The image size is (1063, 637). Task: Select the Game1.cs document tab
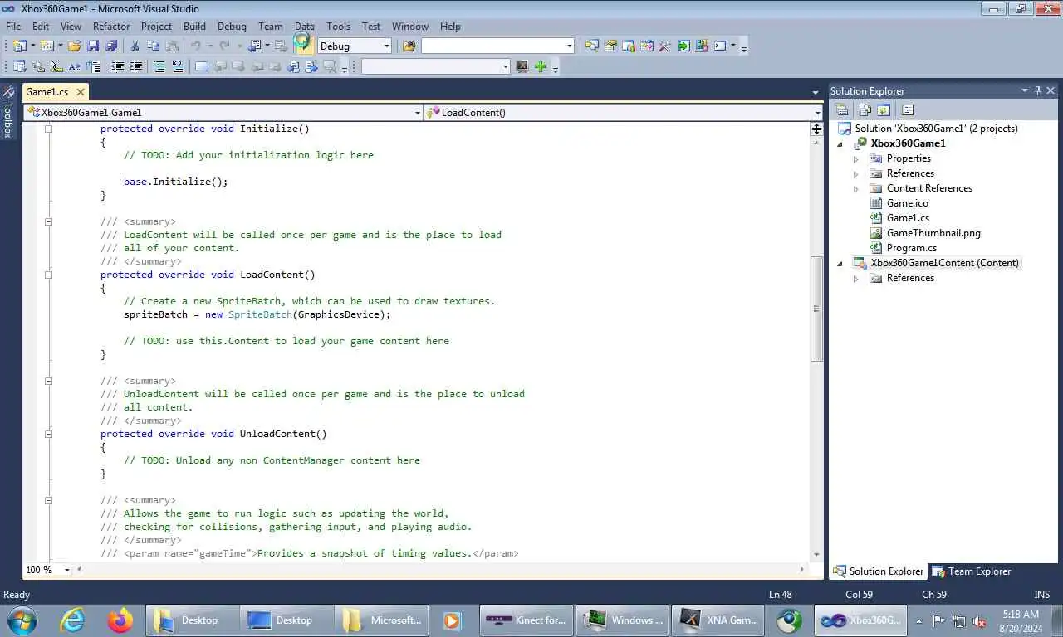(47, 92)
